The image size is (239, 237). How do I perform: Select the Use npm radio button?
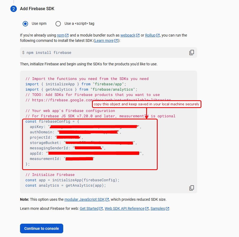coord(25,23)
